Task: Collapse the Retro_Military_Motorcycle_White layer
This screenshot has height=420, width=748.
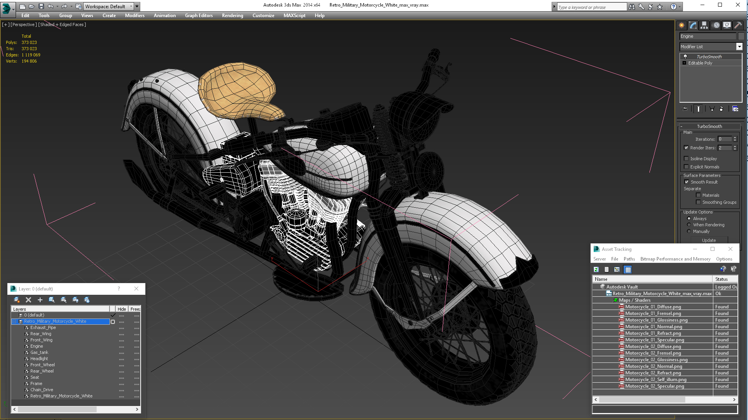Action: [x=14, y=322]
